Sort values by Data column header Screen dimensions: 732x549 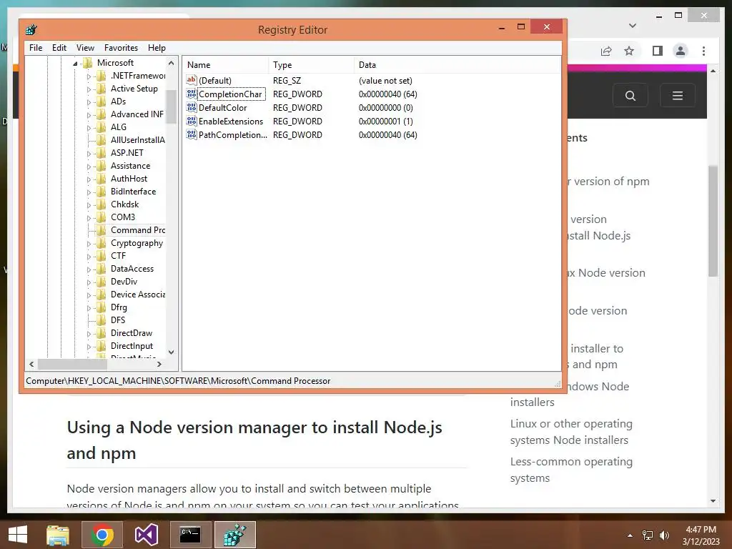coord(457,65)
